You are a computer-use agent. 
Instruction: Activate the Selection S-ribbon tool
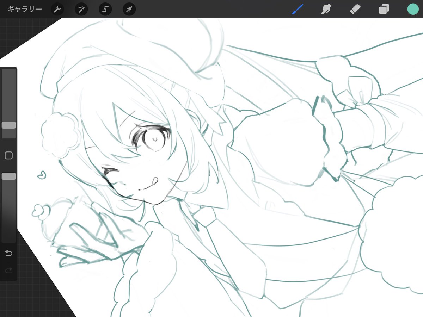click(105, 10)
